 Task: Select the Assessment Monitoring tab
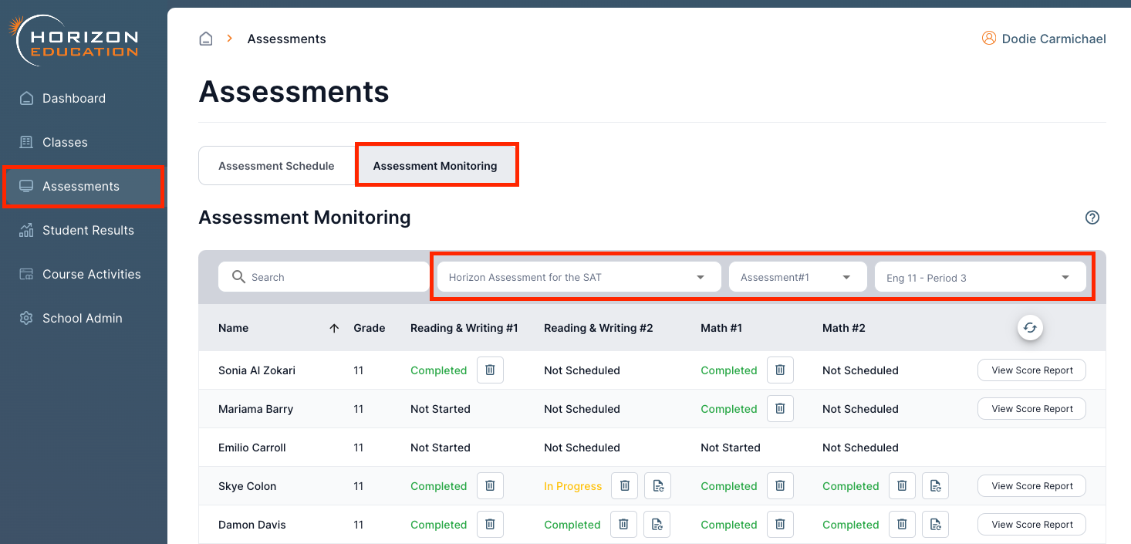click(435, 166)
